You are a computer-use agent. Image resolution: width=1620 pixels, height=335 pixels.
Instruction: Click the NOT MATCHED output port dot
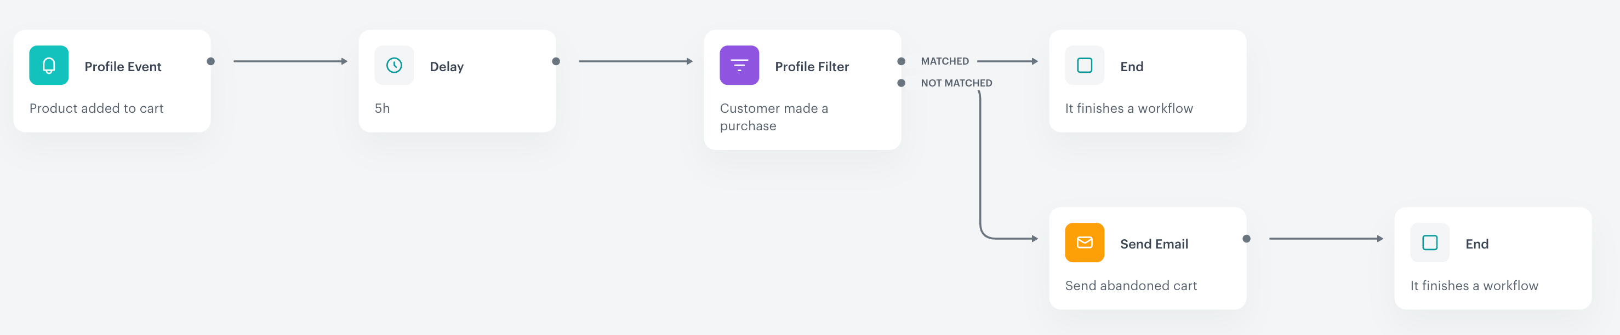(900, 82)
